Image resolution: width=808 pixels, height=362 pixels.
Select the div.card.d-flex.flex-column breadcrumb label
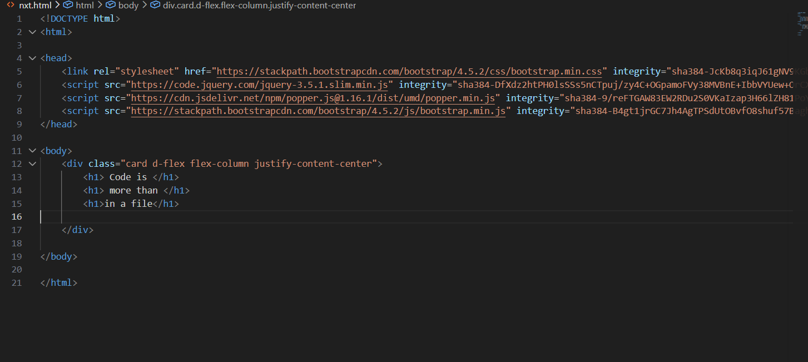pyautogui.click(x=259, y=5)
